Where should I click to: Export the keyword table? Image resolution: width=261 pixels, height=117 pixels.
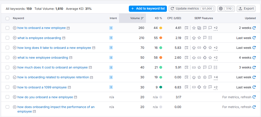[246, 9]
